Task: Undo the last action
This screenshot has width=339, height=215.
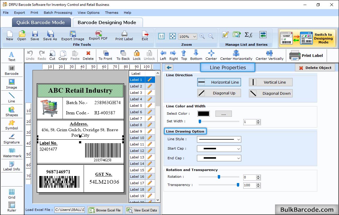Action: coord(30,55)
